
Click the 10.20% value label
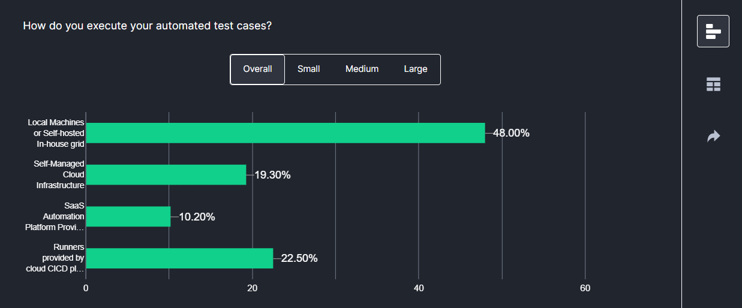click(x=197, y=217)
